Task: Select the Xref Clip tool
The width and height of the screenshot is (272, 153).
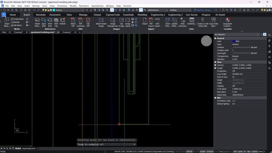Action: pos(56,22)
